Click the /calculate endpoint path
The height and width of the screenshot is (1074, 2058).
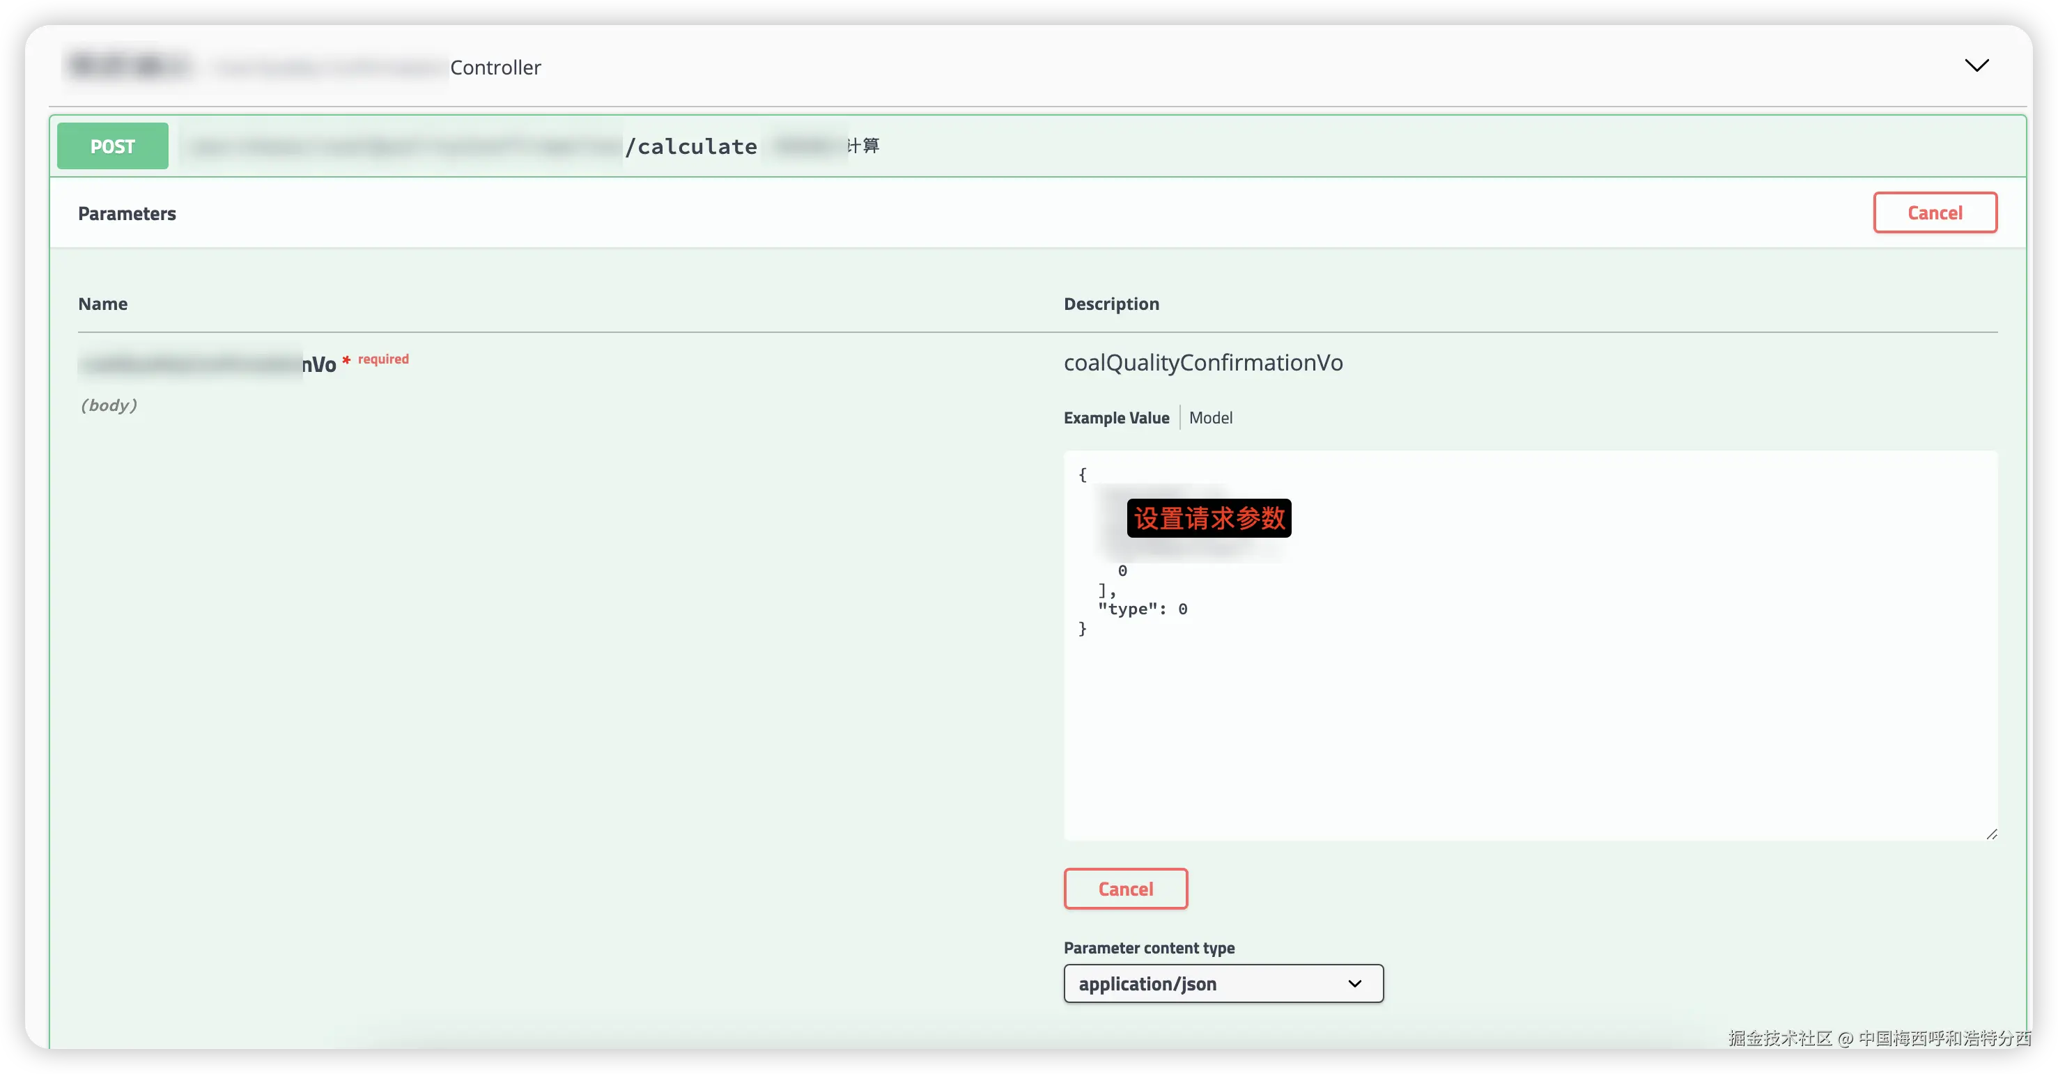(x=691, y=147)
